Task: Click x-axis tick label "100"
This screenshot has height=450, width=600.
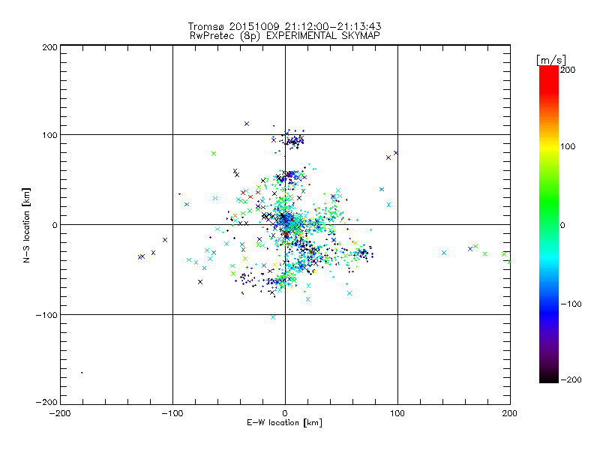Action: [397, 413]
